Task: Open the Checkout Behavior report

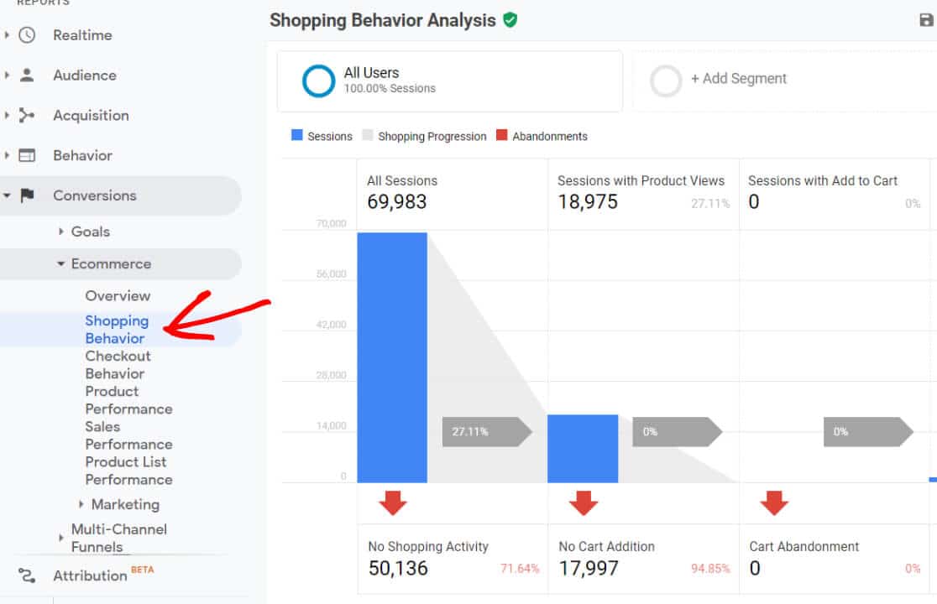Action: click(x=118, y=365)
